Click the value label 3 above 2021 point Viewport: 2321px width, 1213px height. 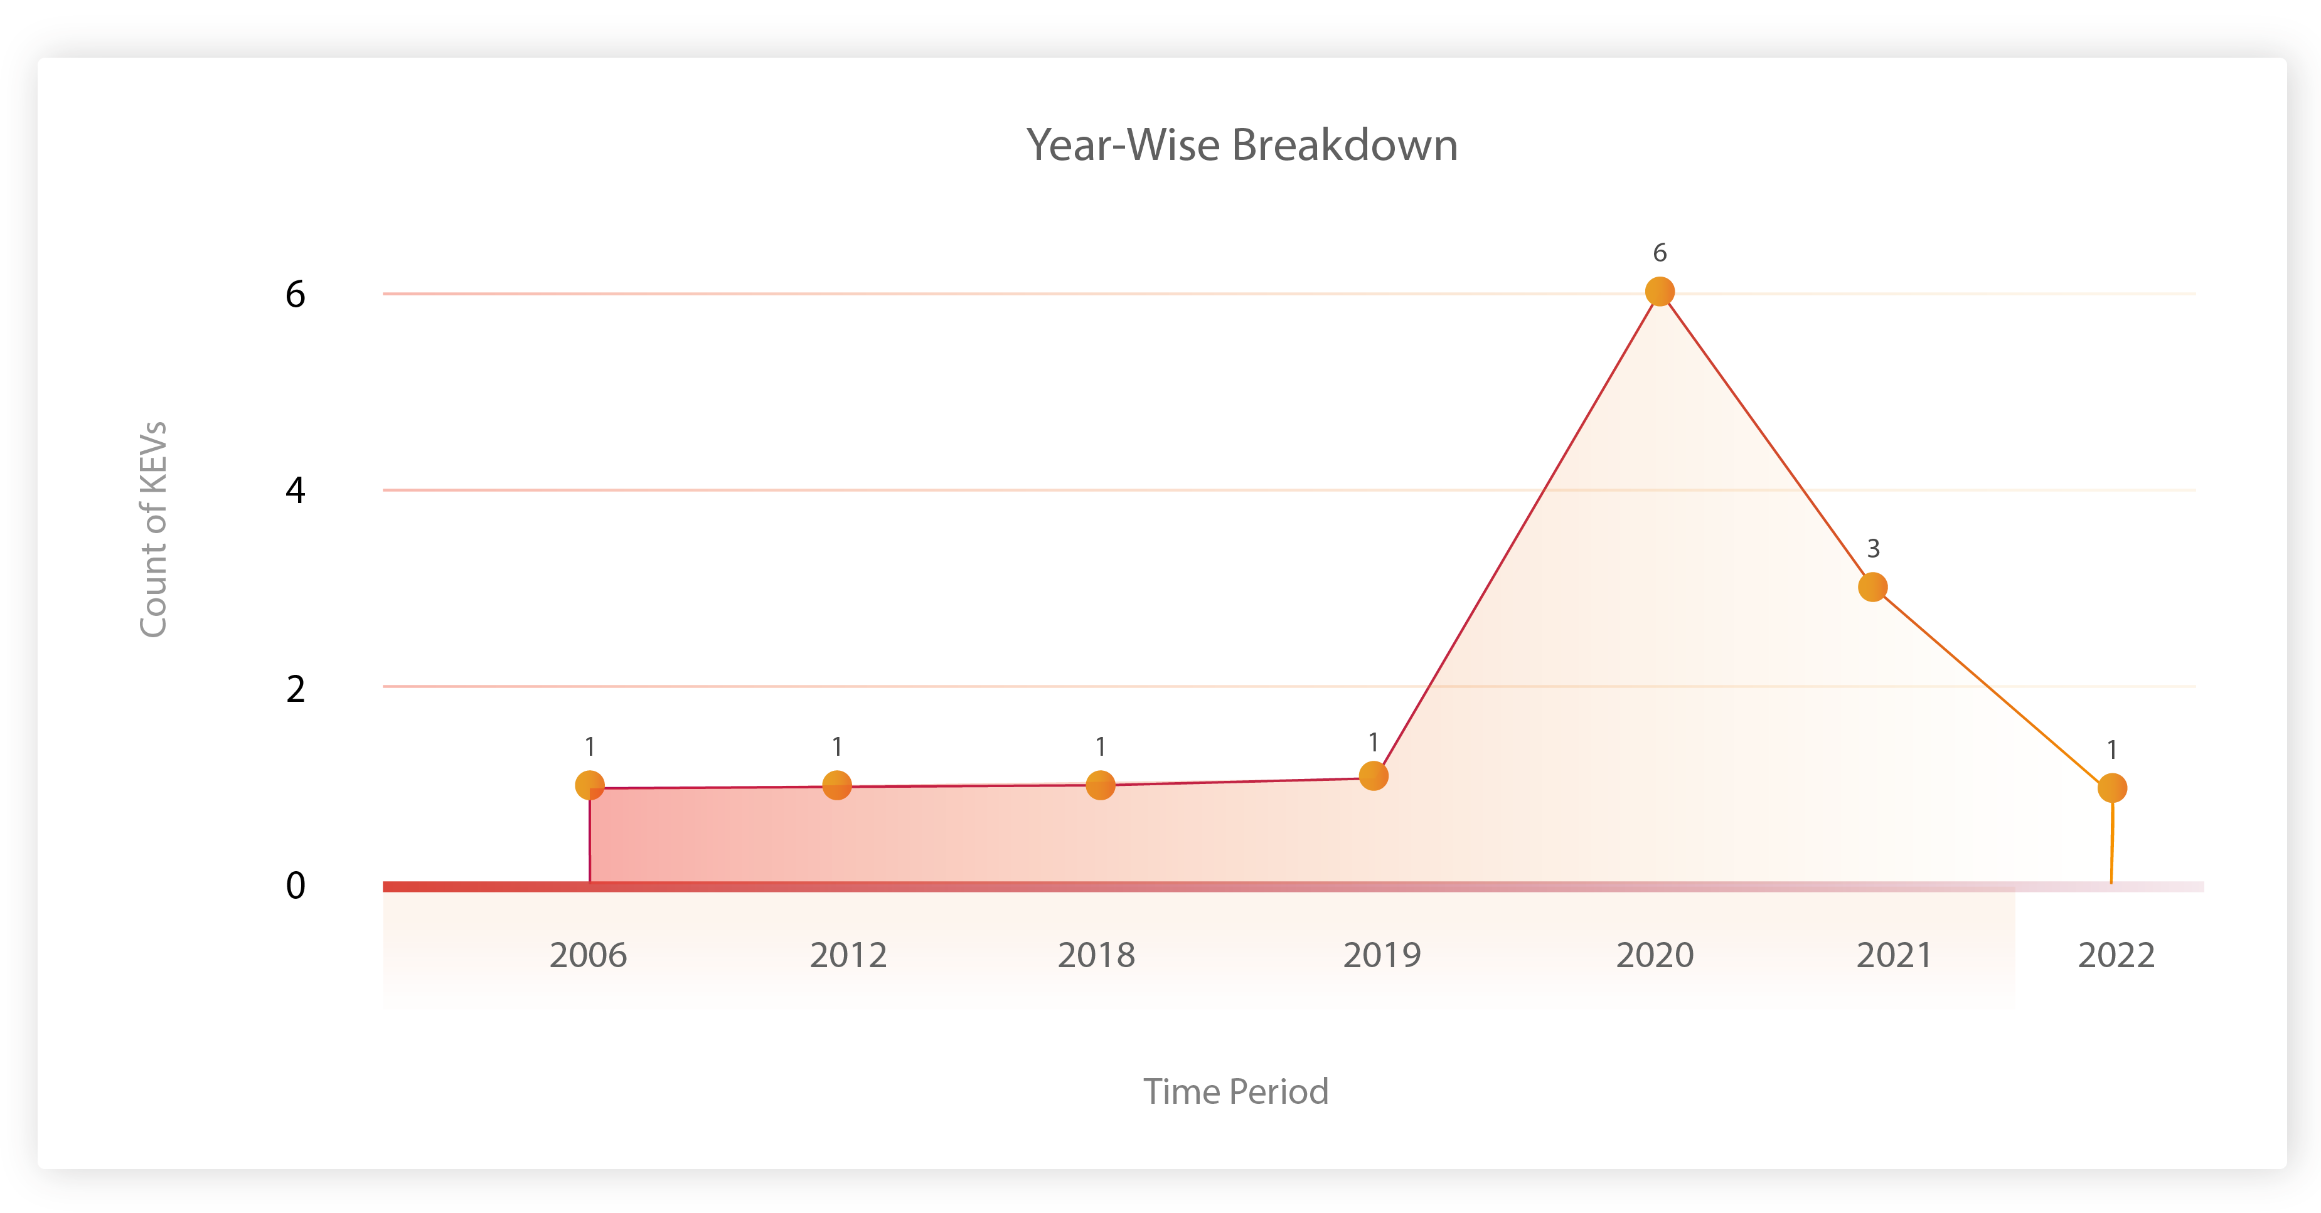1873,548
